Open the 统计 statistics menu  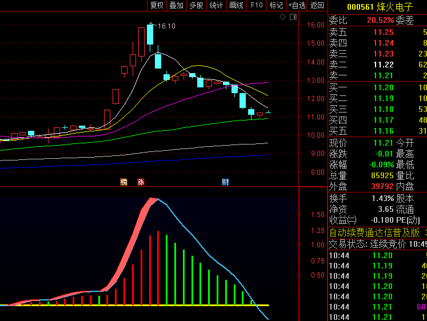point(216,5)
